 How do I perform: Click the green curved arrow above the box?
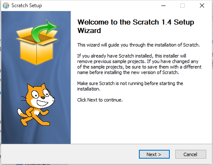click(x=44, y=30)
